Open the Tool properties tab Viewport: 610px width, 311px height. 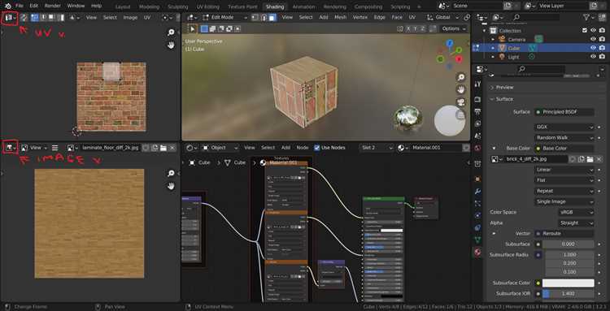477,84
